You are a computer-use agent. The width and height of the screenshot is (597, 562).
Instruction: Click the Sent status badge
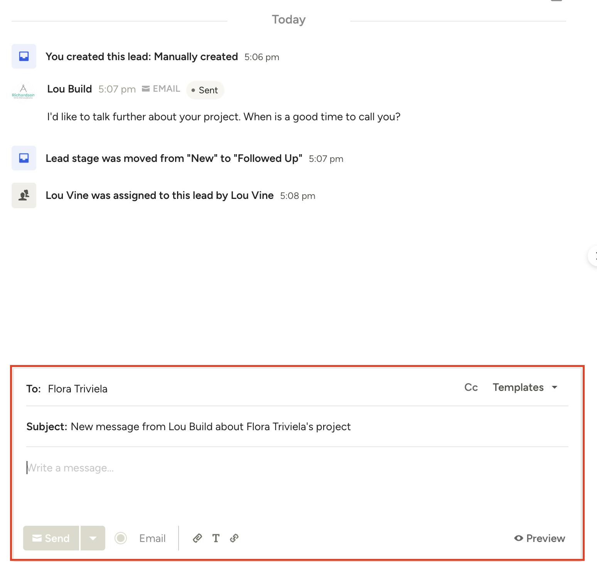pos(205,90)
